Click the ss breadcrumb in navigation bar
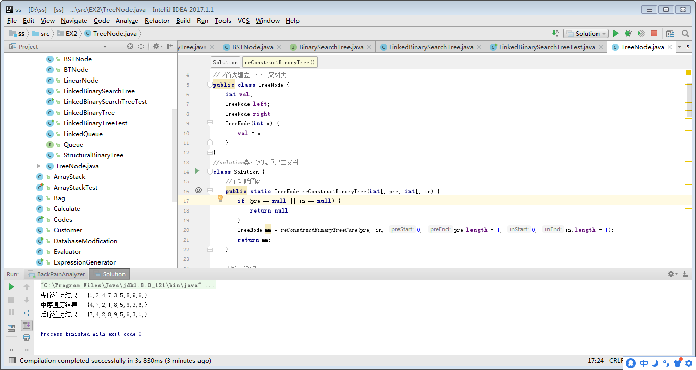This screenshot has height=370, width=696. pos(17,33)
